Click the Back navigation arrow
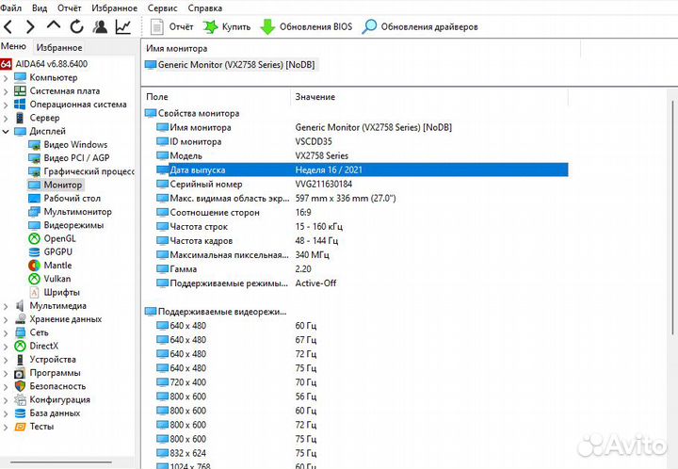The height and width of the screenshot is (469, 678). pyautogui.click(x=8, y=26)
